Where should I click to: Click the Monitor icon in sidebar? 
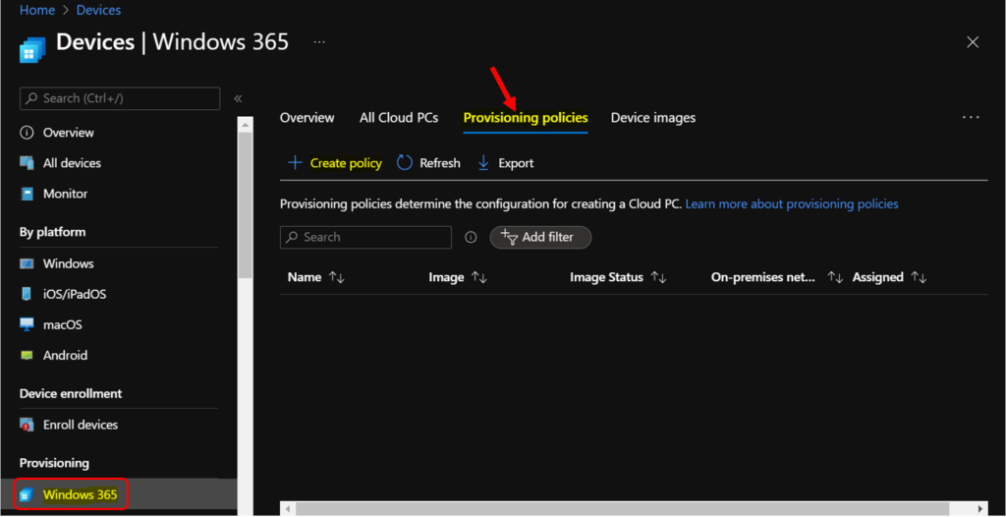27,194
